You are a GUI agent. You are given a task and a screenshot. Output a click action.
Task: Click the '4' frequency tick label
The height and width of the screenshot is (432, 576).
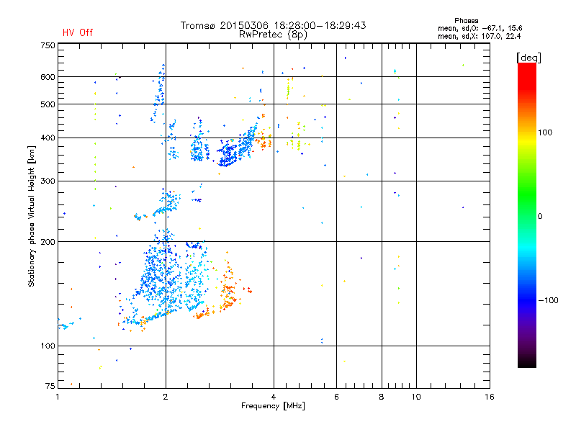point(274,397)
